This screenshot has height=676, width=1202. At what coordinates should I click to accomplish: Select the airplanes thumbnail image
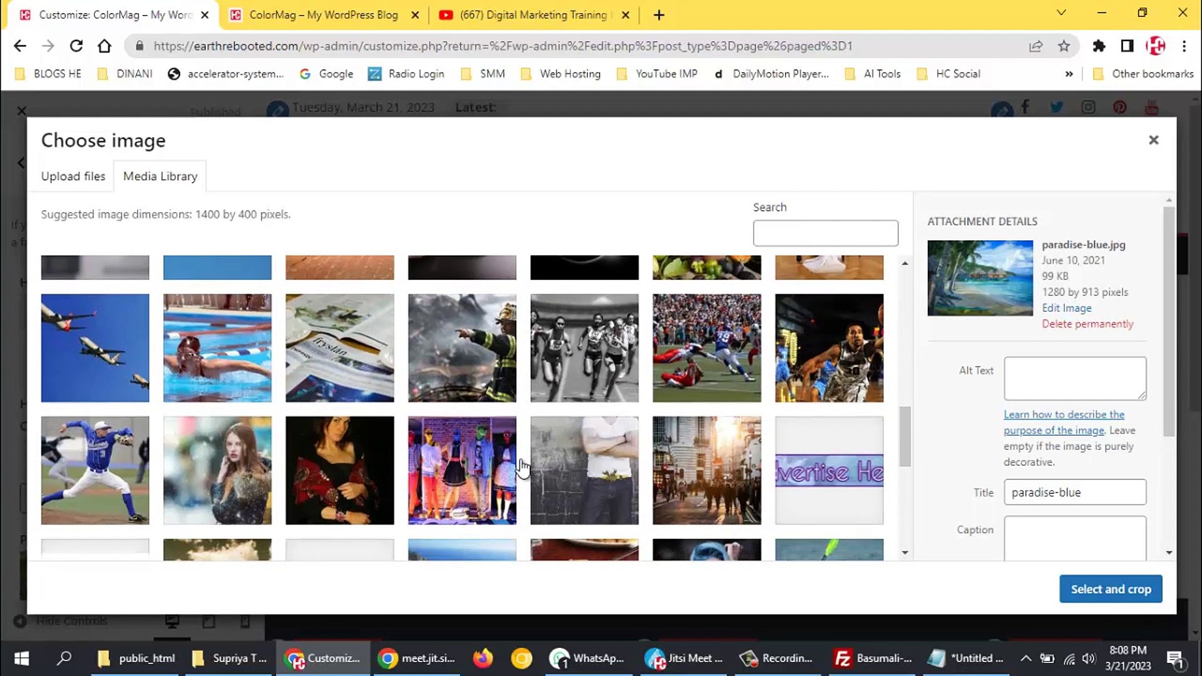point(95,348)
